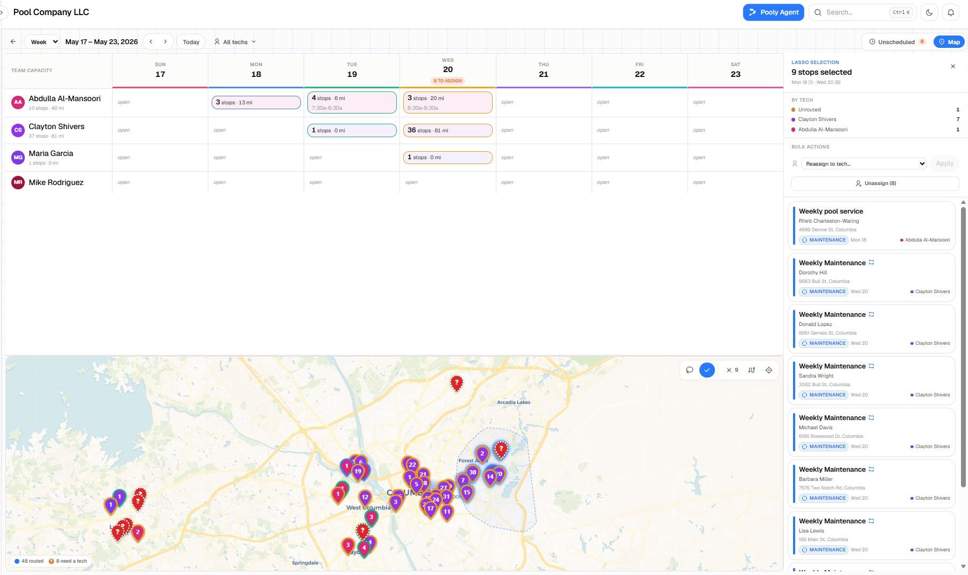This screenshot has width=968, height=575.
Task: Open the Reassign to tech dropdown
Action: [x=864, y=164]
